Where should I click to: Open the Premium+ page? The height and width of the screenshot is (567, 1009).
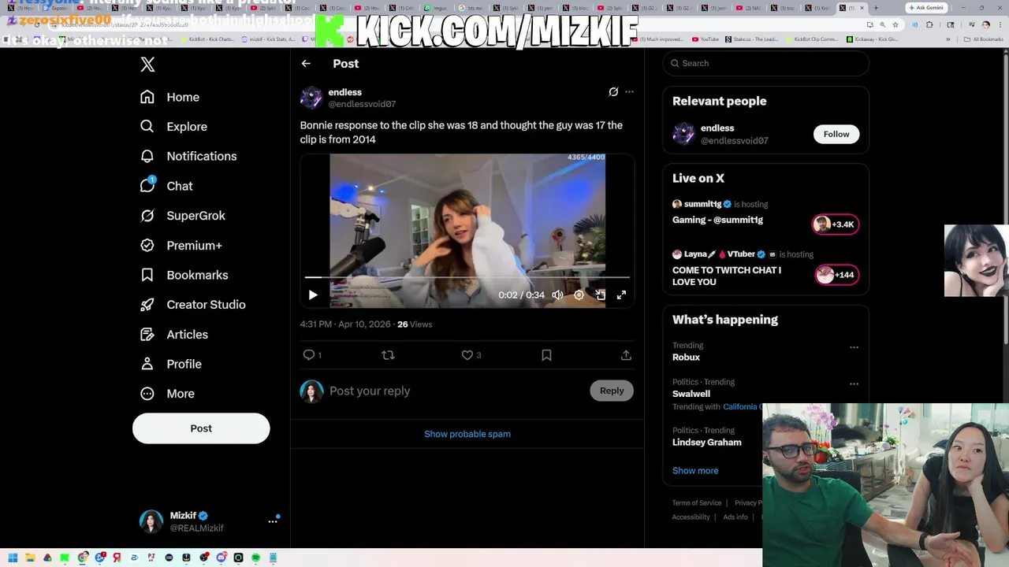181,246
